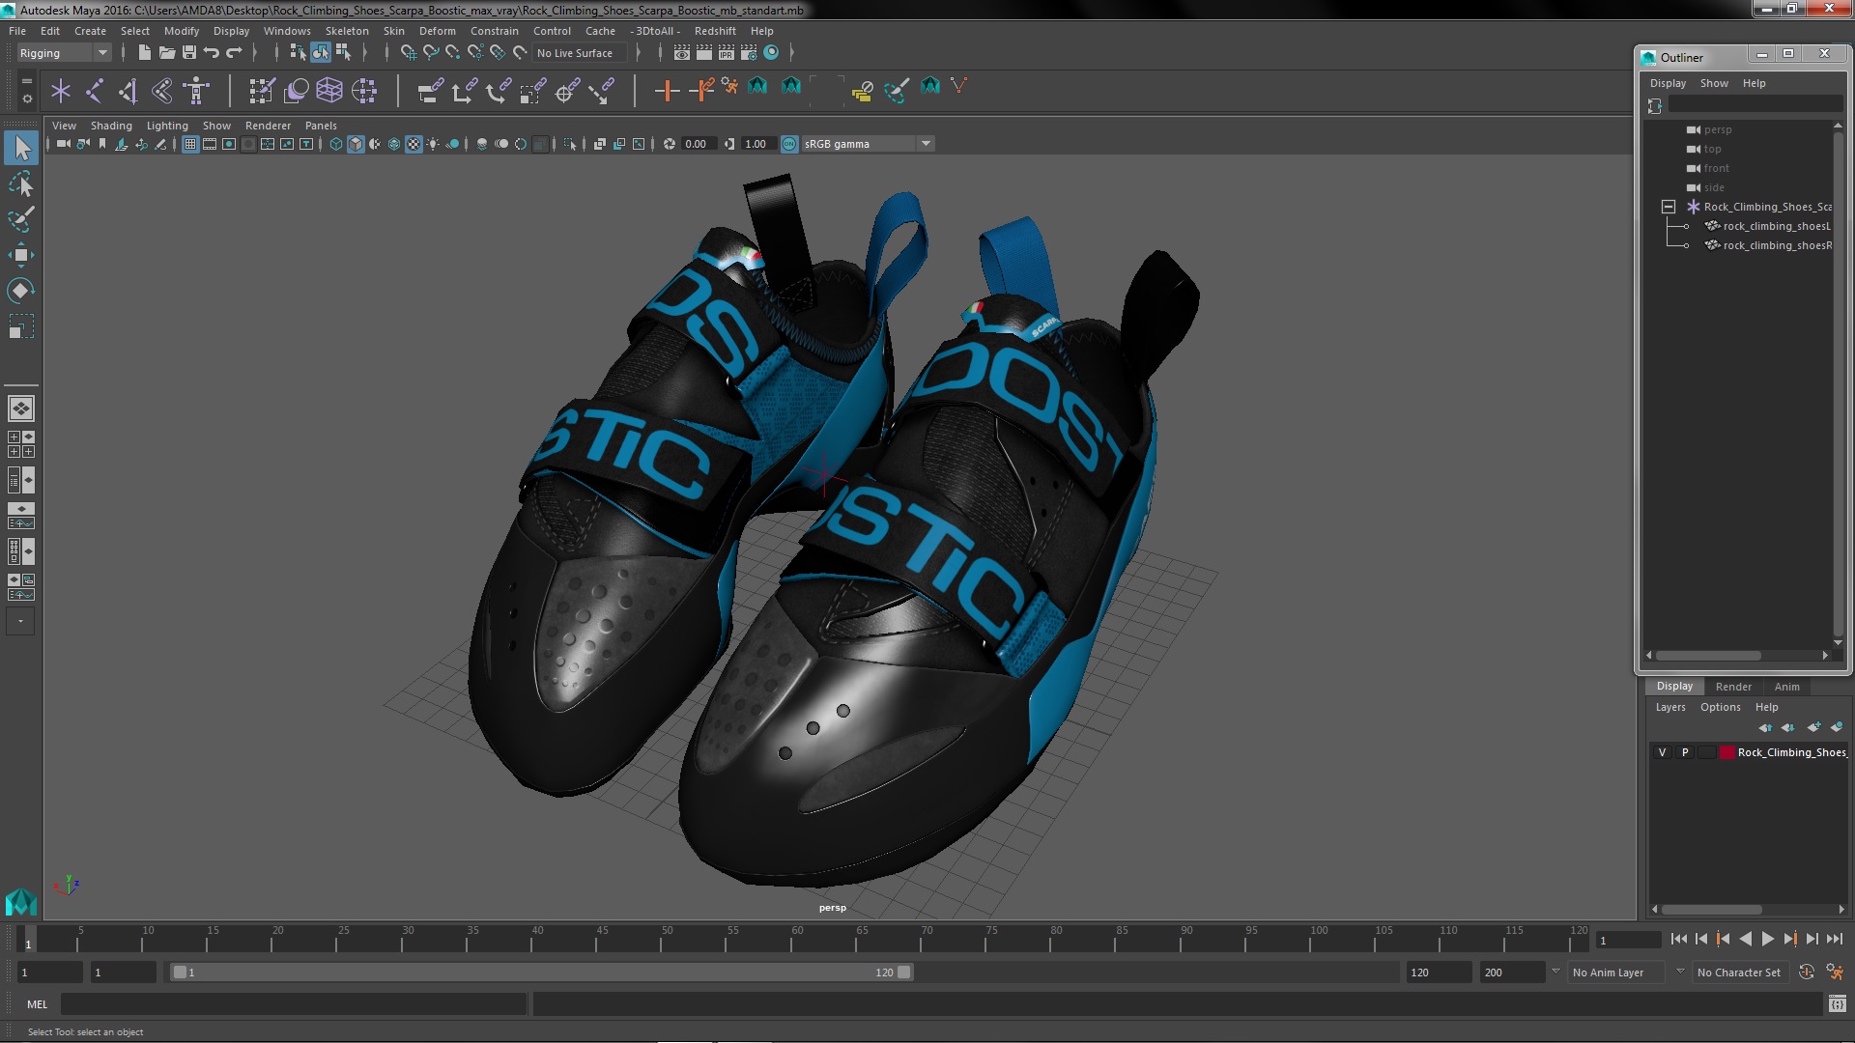Viewport: 1855px width, 1043px height.
Task: Click the Create IK Handle shelf icon
Action: click(x=128, y=91)
